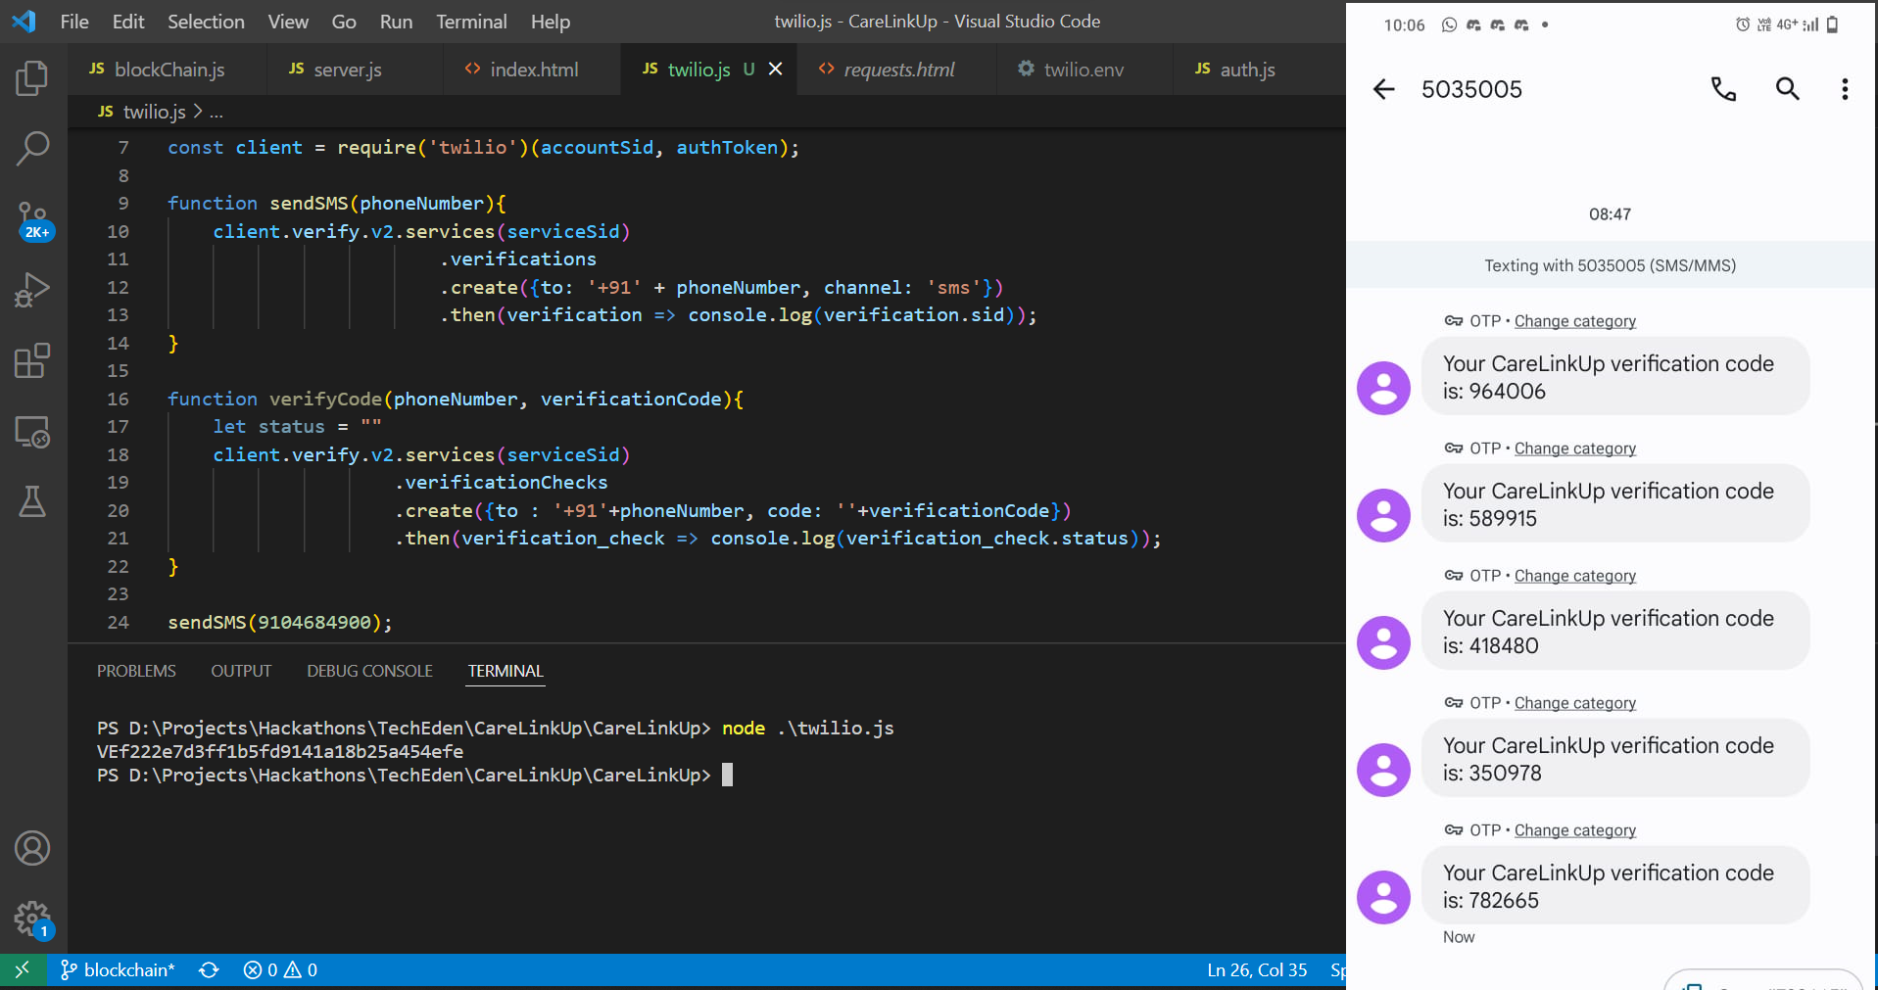Click the synchronize changes icon
Image resolution: width=1878 pixels, height=990 pixels.
pos(209,970)
